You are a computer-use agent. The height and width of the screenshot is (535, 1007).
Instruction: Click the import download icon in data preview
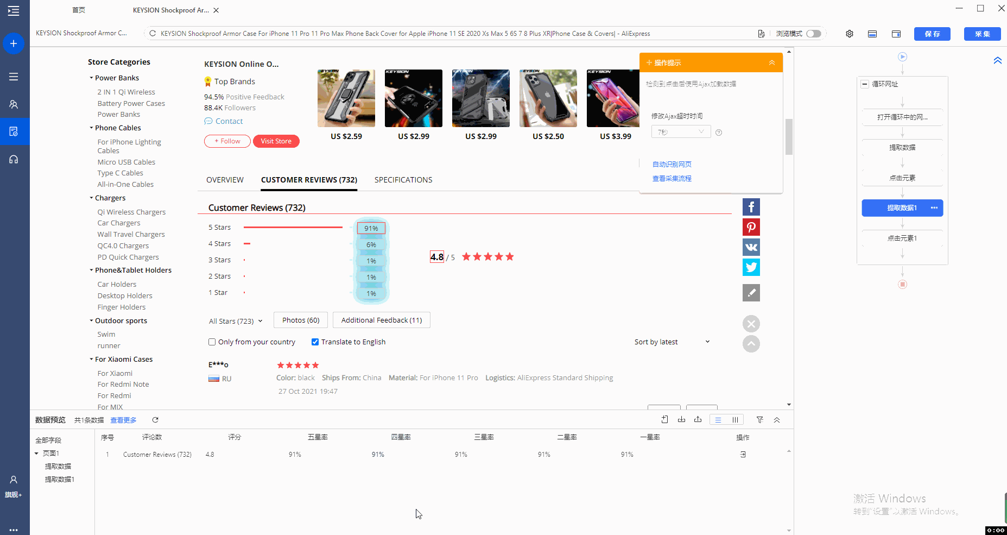click(x=681, y=419)
